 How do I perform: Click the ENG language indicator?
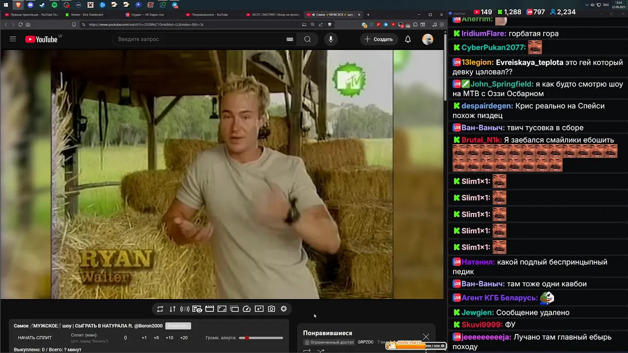(x=606, y=5)
